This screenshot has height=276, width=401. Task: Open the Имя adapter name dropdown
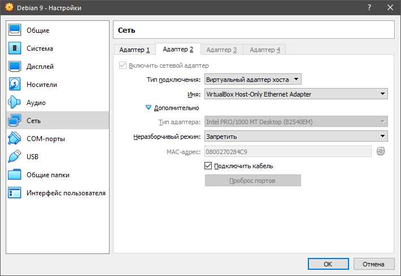coord(296,94)
